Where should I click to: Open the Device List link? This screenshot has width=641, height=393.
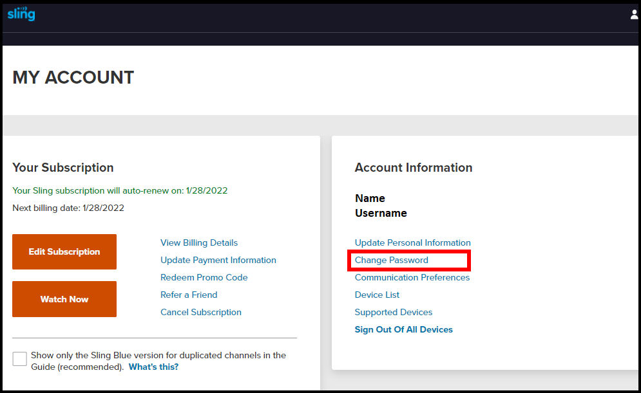[377, 295]
